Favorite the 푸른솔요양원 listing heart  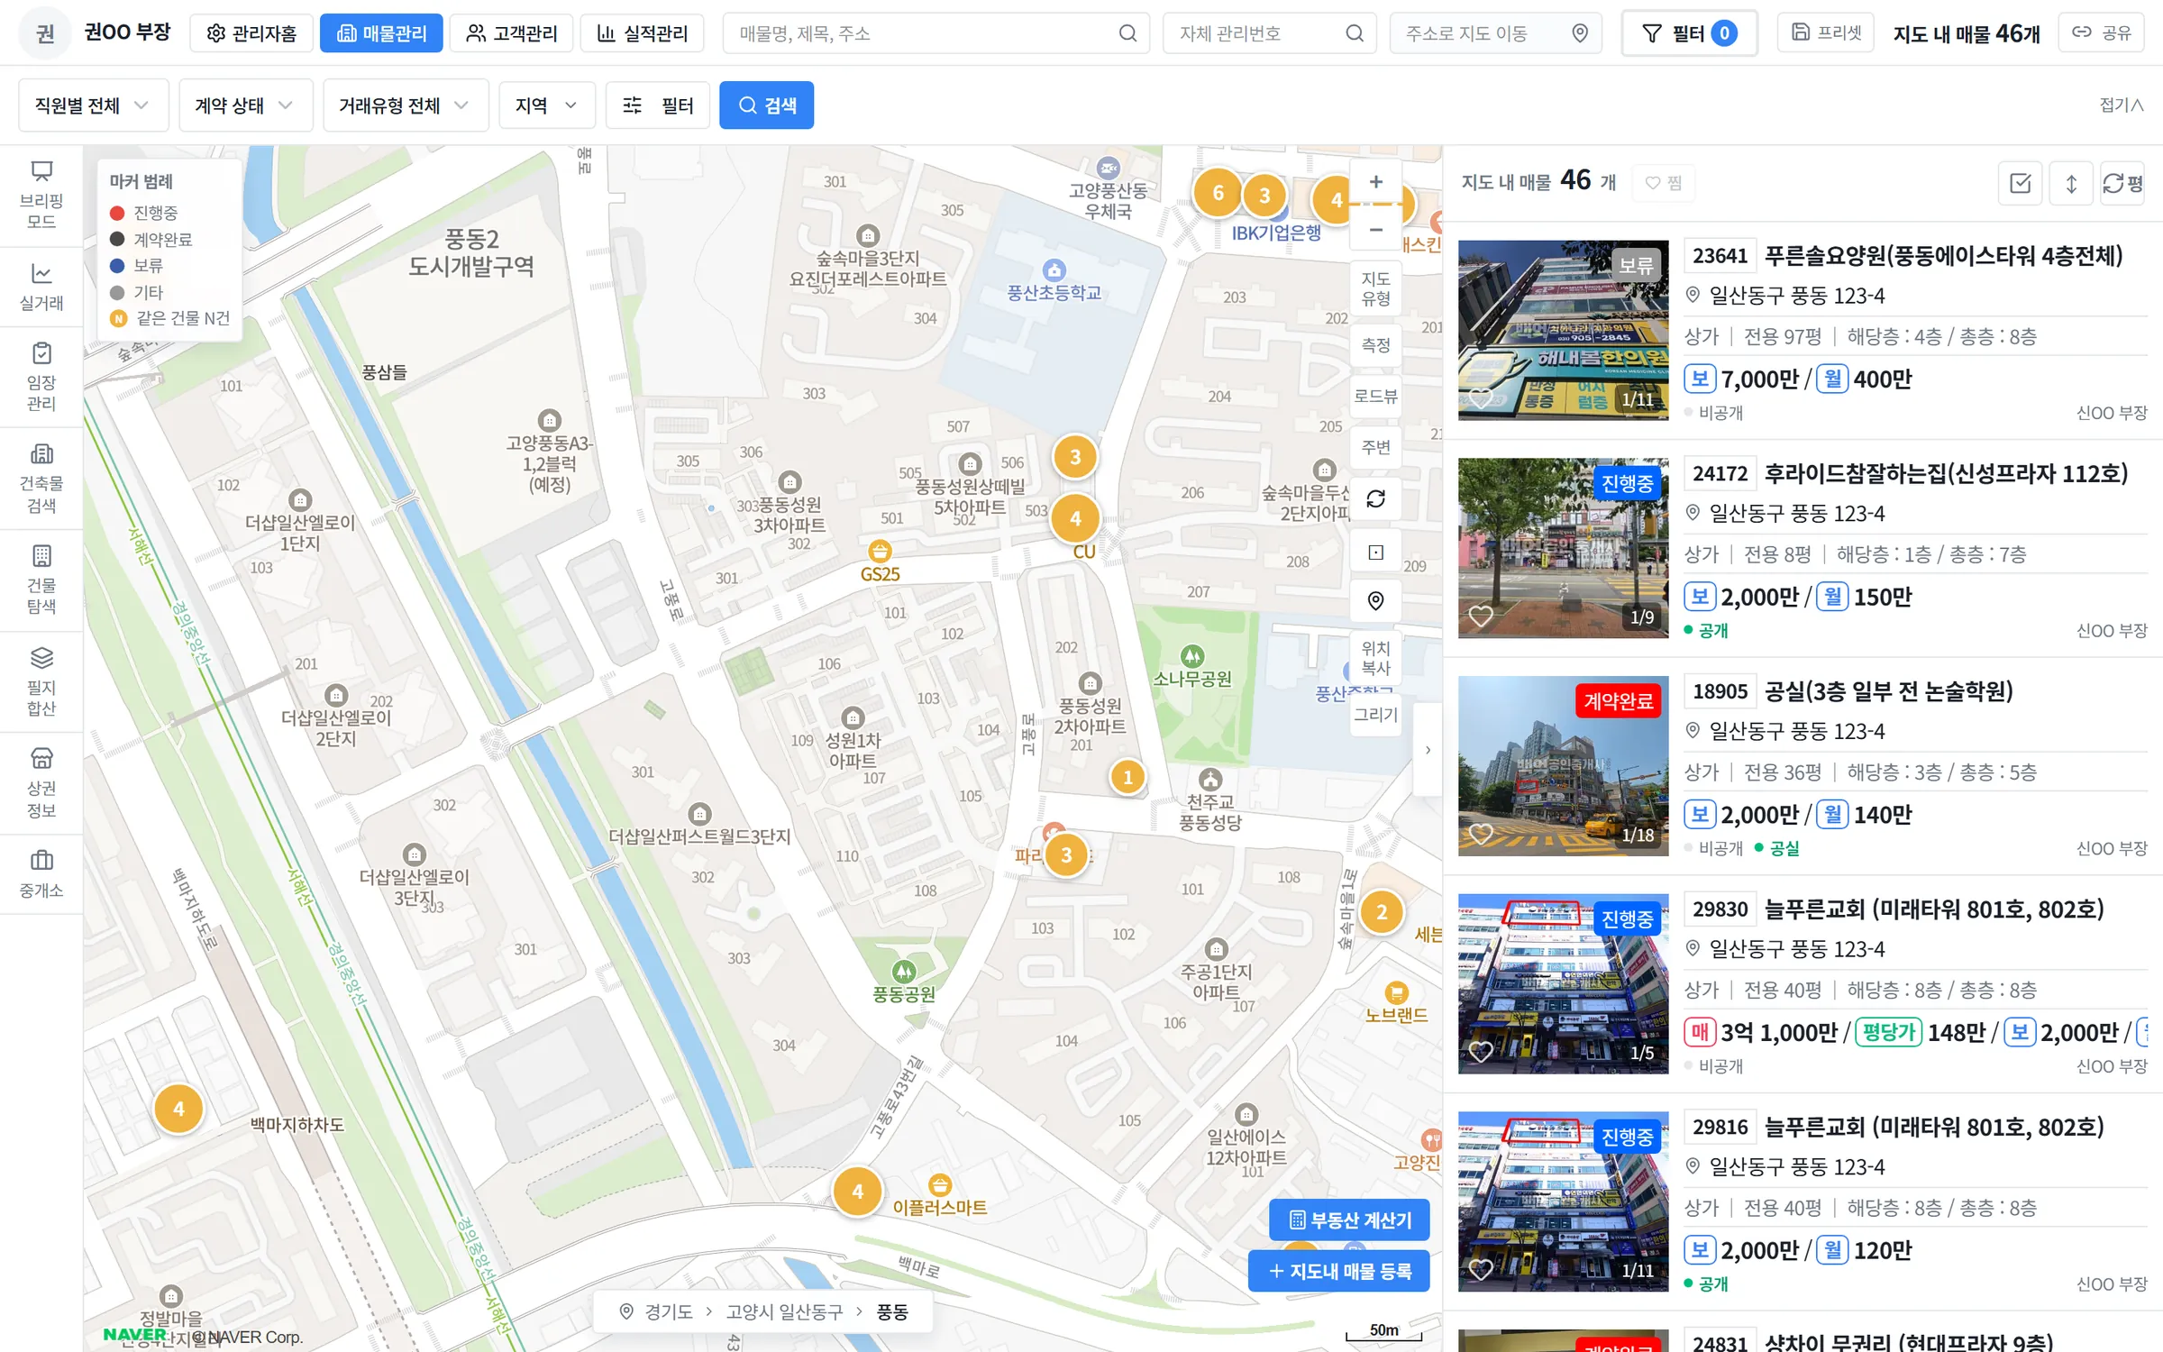(1481, 397)
